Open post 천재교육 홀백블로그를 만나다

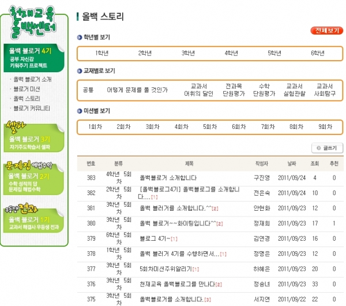[x=179, y=284]
